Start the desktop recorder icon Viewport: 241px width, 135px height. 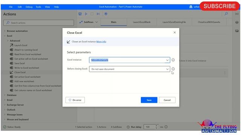(106, 14)
